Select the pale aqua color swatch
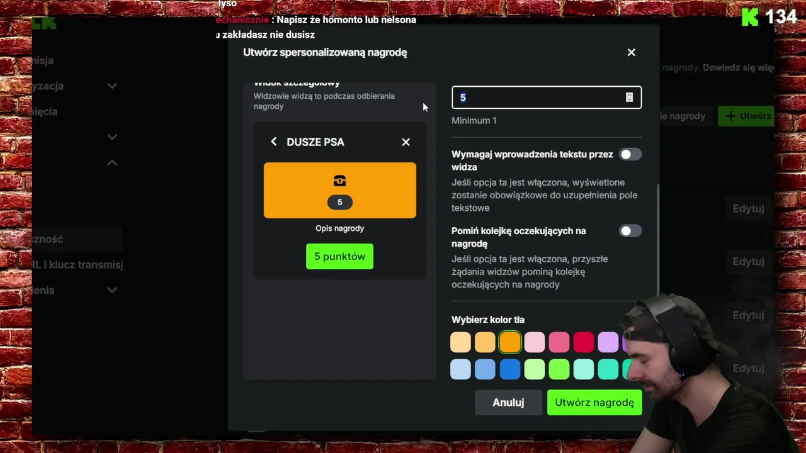The image size is (806, 453). tap(584, 369)
